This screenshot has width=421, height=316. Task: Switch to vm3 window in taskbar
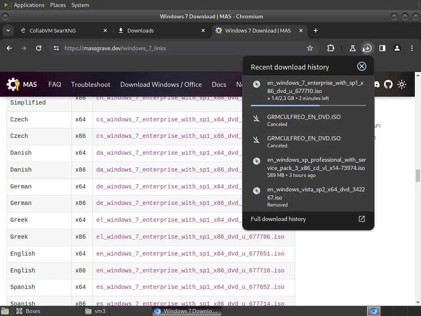click(96, 311)
